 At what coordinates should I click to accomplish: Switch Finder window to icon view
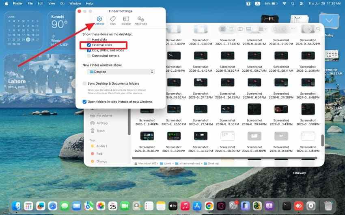point(223,29)
